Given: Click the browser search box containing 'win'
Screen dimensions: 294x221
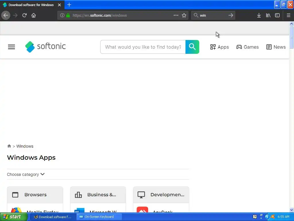Looking at the screenshot, I should (x=213, y=16).
